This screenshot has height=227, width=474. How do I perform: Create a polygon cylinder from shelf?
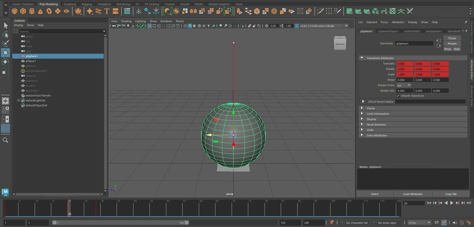click(32, 11)
